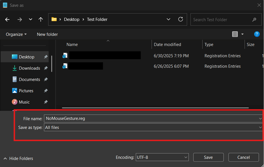Click the registry icon of the 6/30/2025 file
The height and width of the screenshot is (167, 264).
(x=65, y=56)
